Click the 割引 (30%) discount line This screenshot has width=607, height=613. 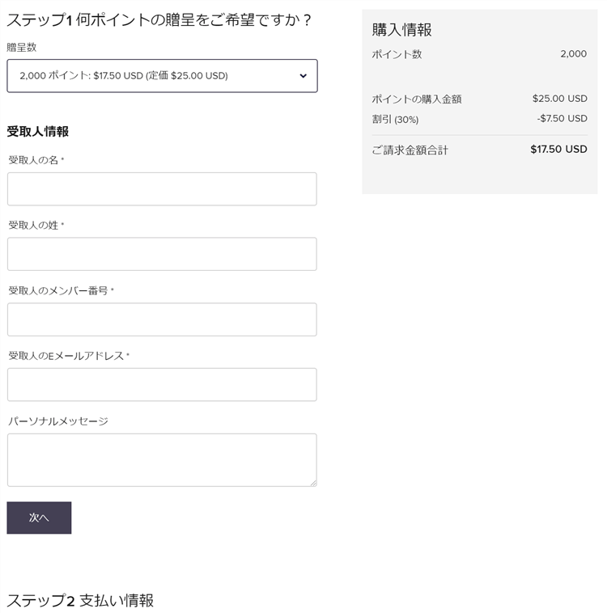pyautogui.click(x=395, y=120)
